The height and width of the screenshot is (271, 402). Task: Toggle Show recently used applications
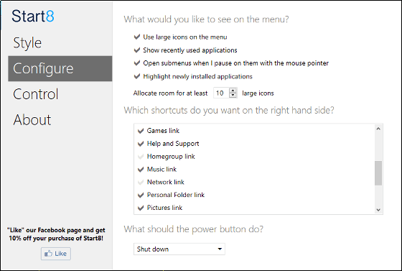(x=137, y=50)
